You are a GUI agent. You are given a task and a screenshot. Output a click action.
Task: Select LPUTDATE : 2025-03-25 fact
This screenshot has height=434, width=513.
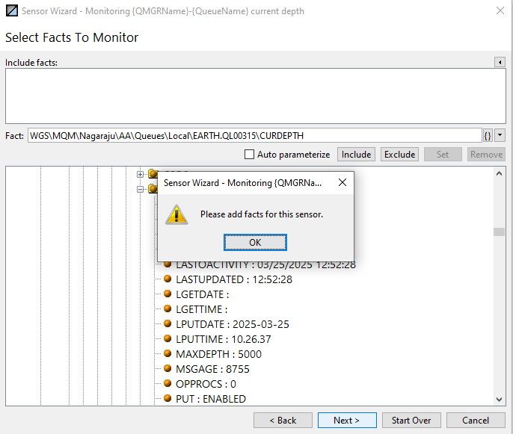pyautogui.click(x=233, y=324)
